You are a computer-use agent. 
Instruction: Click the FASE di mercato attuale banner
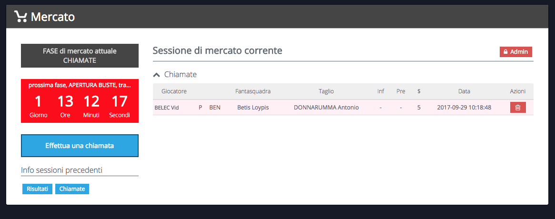pos(80,56)
